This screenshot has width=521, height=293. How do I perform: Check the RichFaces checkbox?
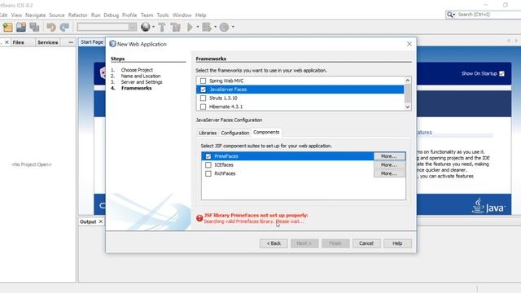click(x=208, y=173)
